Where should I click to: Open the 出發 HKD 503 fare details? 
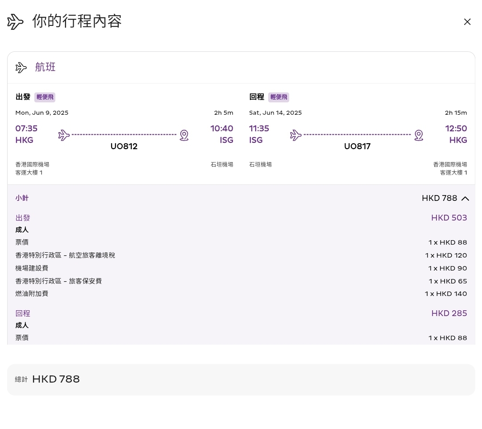pos(449,218)
